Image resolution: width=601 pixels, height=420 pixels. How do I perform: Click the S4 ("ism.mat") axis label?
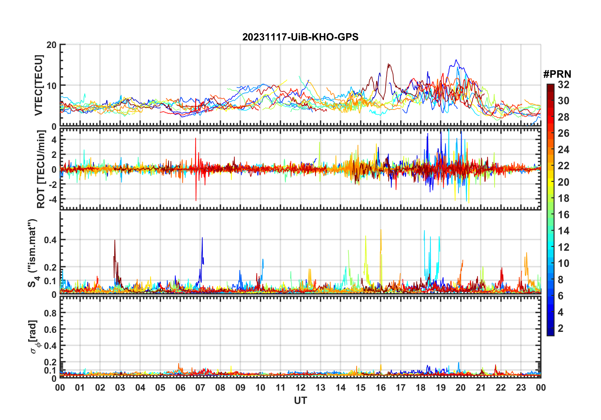click(x=33, y=253)
